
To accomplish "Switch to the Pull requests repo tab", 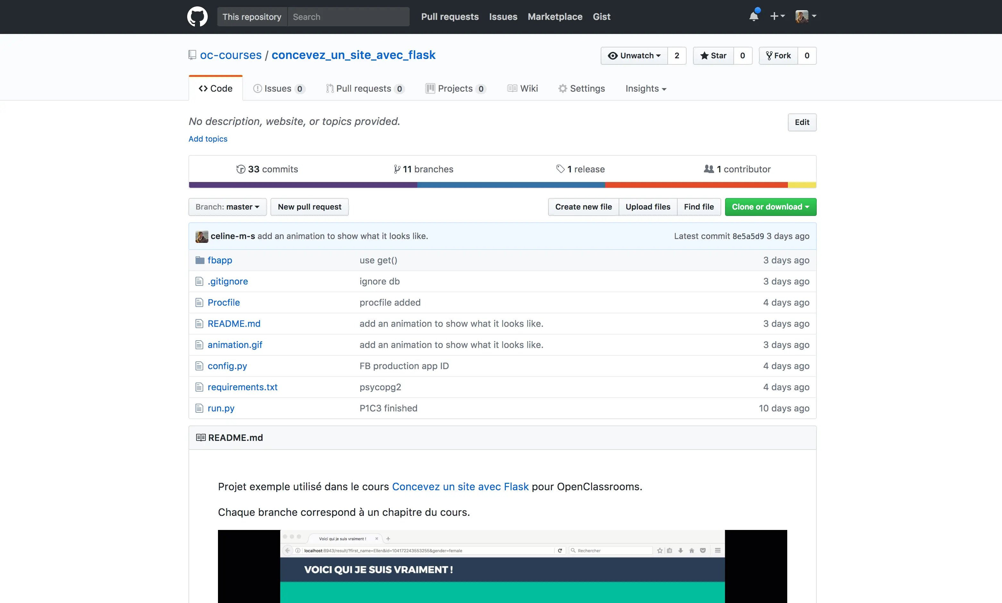I will pos(365,88).
